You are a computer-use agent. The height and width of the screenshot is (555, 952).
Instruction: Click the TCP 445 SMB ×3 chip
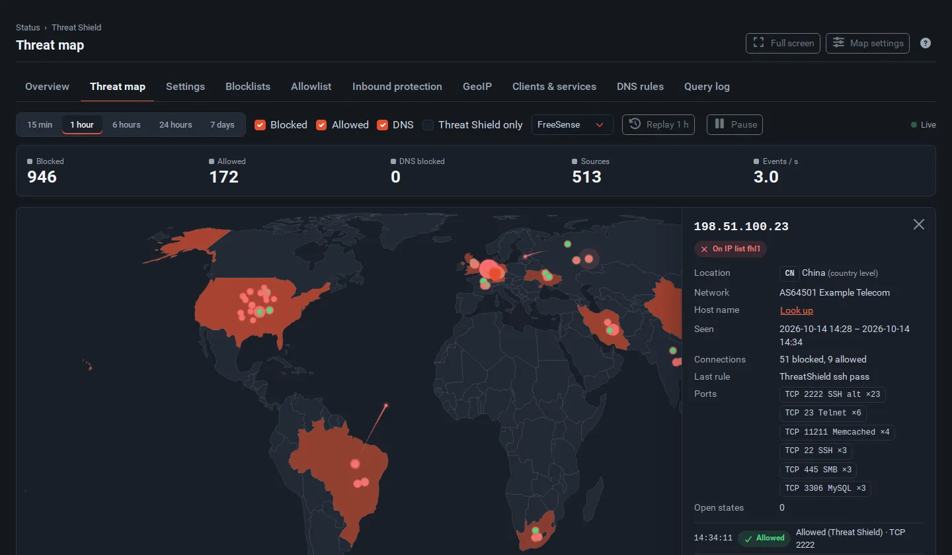tap(818, 470)
